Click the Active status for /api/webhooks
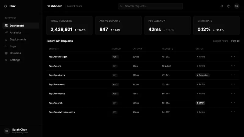This screenshot has width=244, height=137. (x=201, y=94)
